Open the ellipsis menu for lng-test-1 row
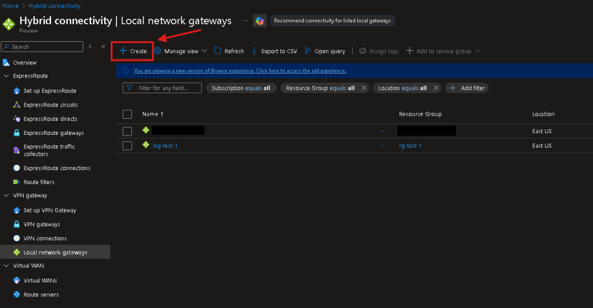The image size is (593, 308). click(x=383, y=145)
